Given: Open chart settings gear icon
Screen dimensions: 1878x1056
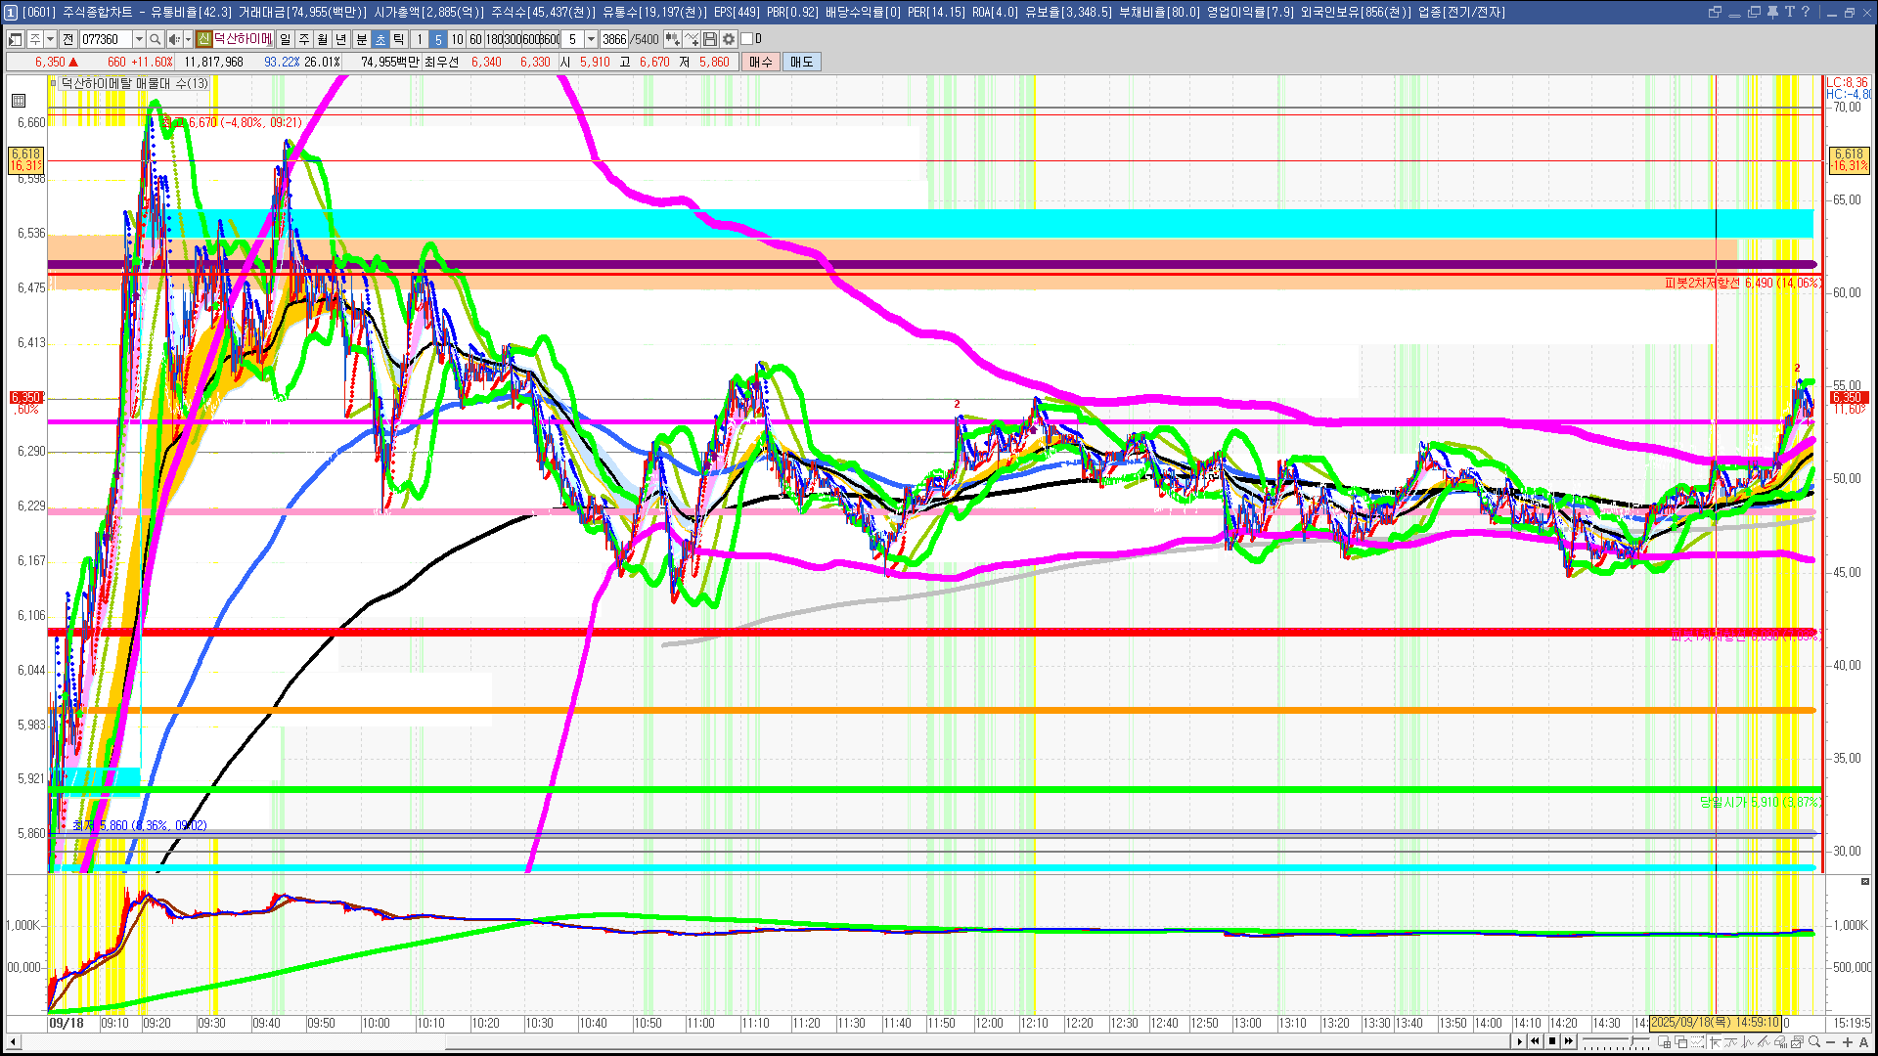Looking at the screenshot, I should click(x=729, y=39).
